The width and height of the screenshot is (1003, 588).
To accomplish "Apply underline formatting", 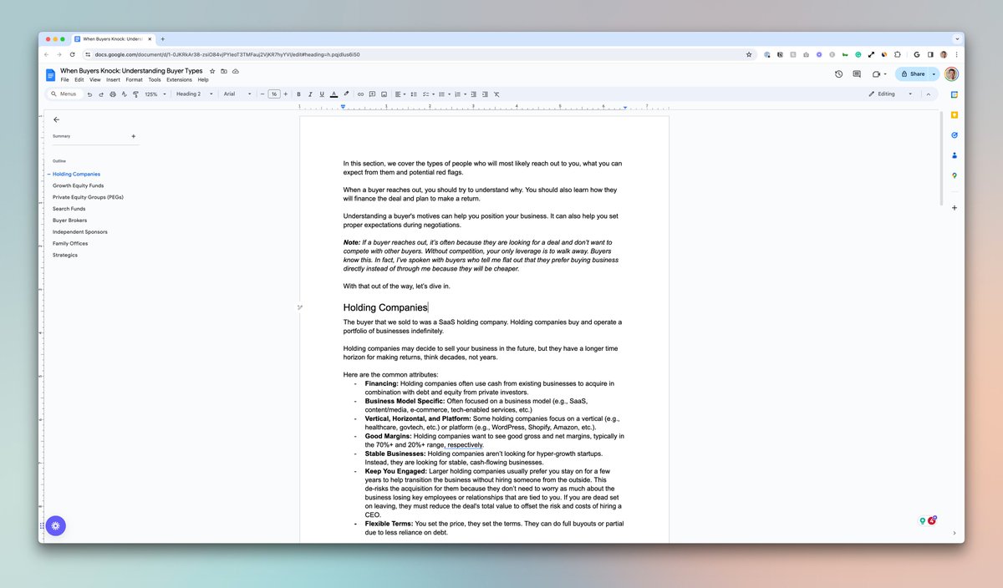I will [x=322, y=94].
